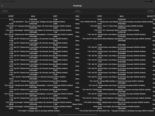
Task: Select distance 5.0Mi
Action: (55, 24)
